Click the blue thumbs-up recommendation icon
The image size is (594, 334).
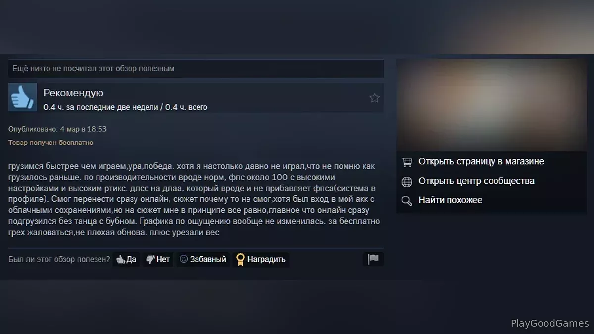pyautogui.click(x=23, y=97)
